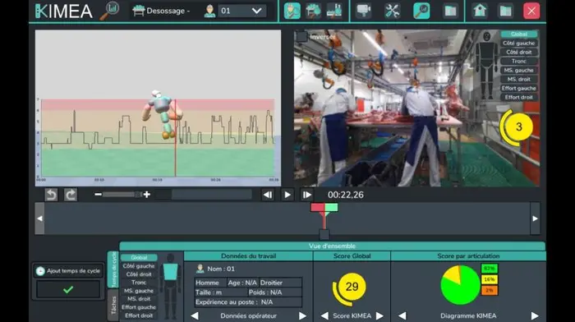Redo the action with the redo arrow

pos(71,195)
